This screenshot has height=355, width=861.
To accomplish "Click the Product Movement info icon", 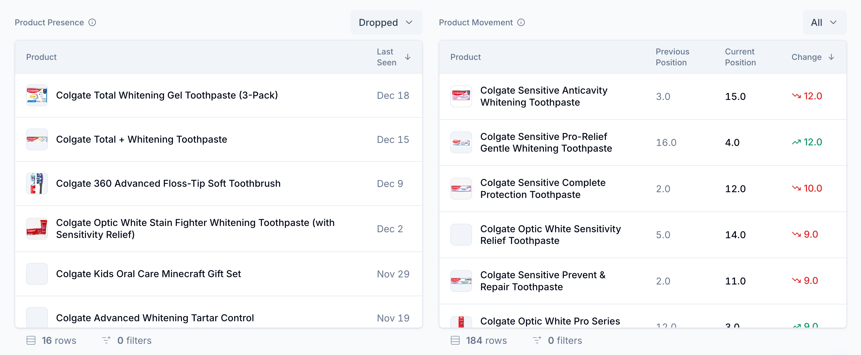I will [521, 22].
